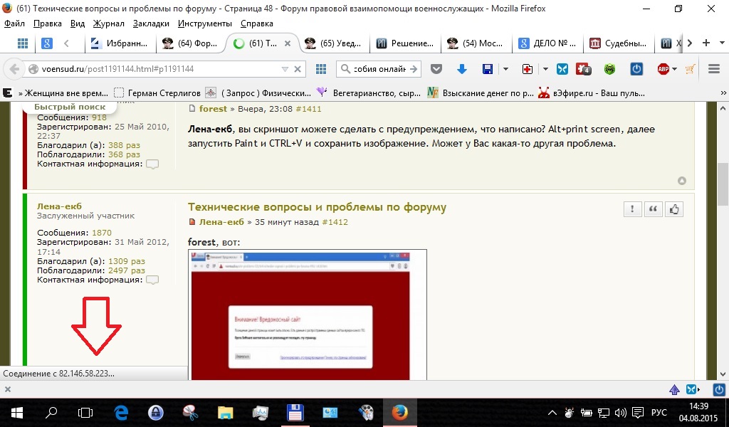Expand the URL history dropdown arrow
Viewport: 729px width, 427px height.
click(285, 69)
